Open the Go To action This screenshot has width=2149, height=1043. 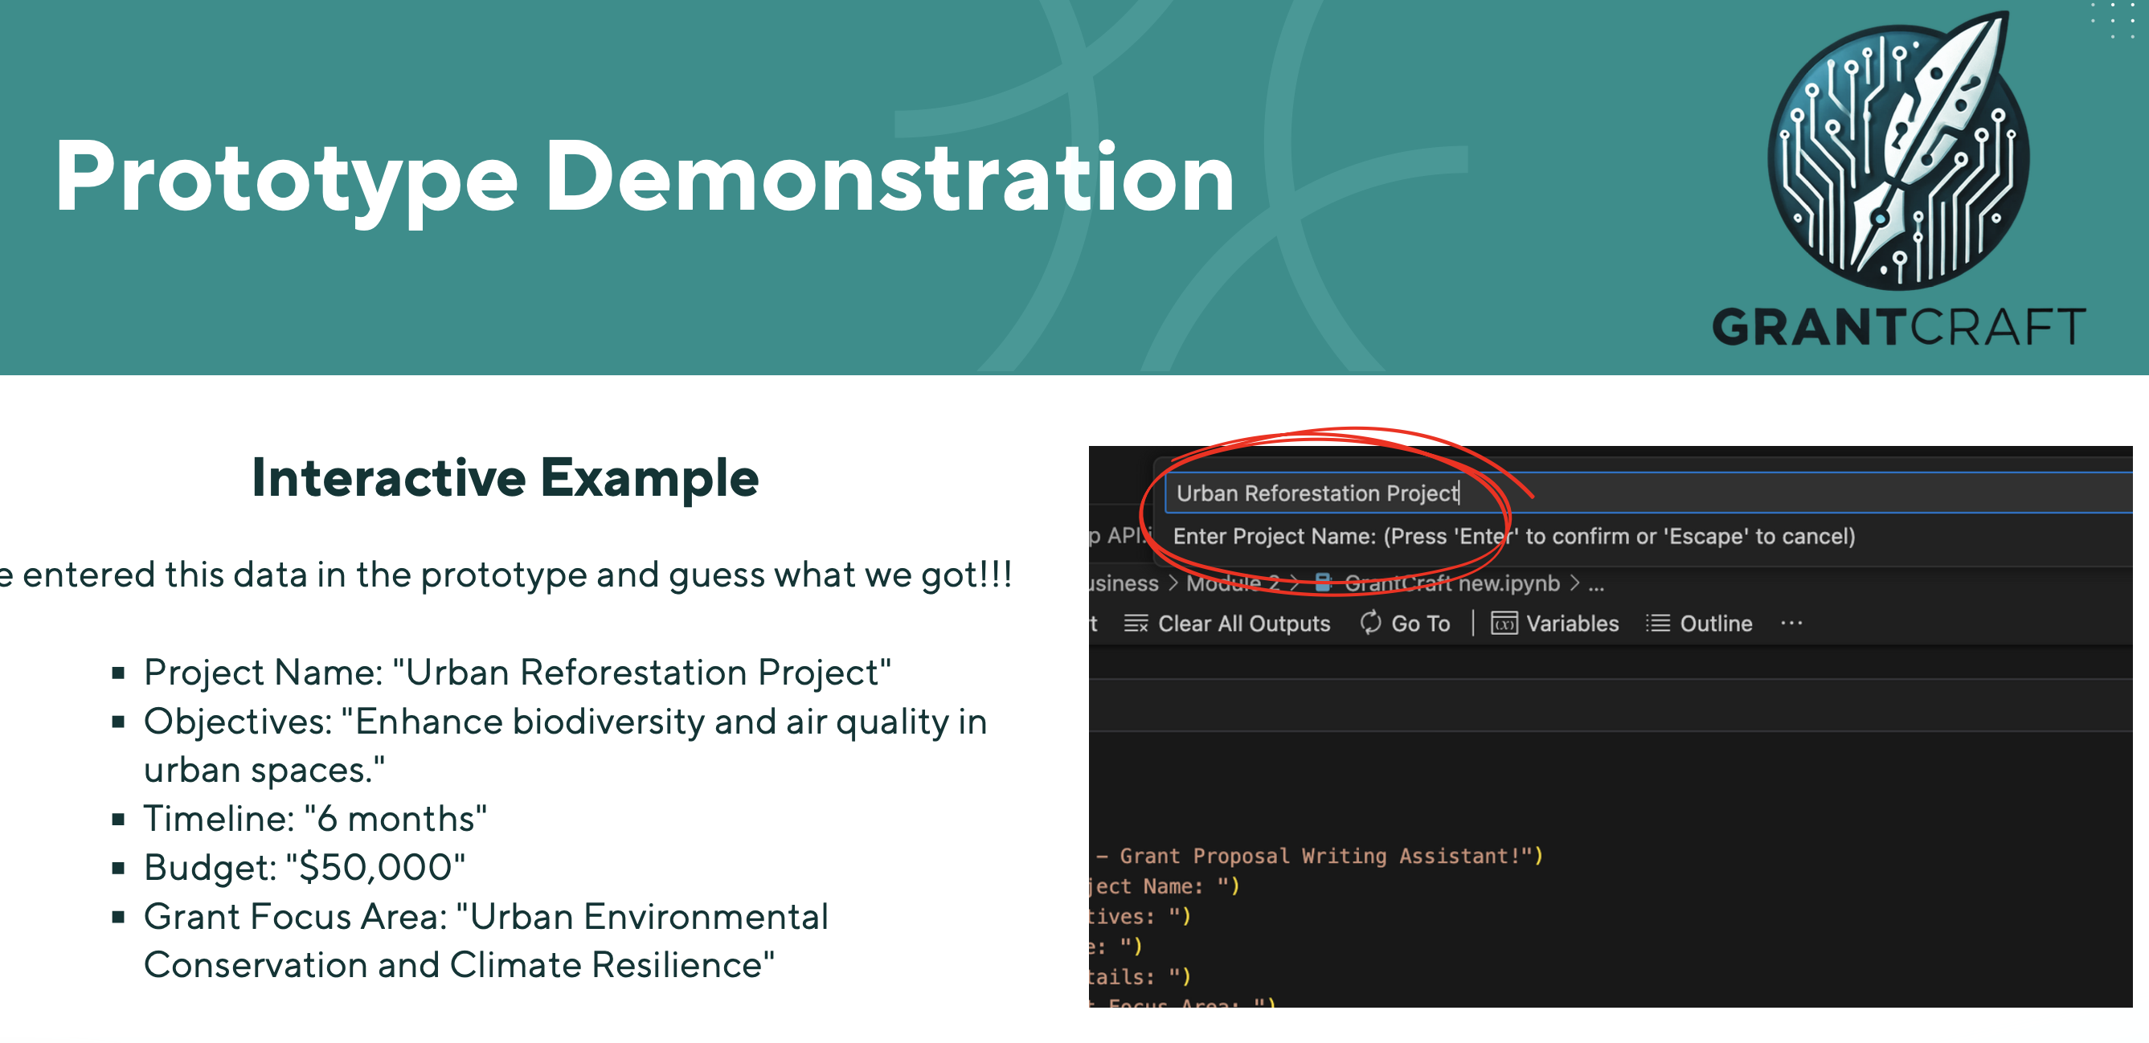point(1405,624)
